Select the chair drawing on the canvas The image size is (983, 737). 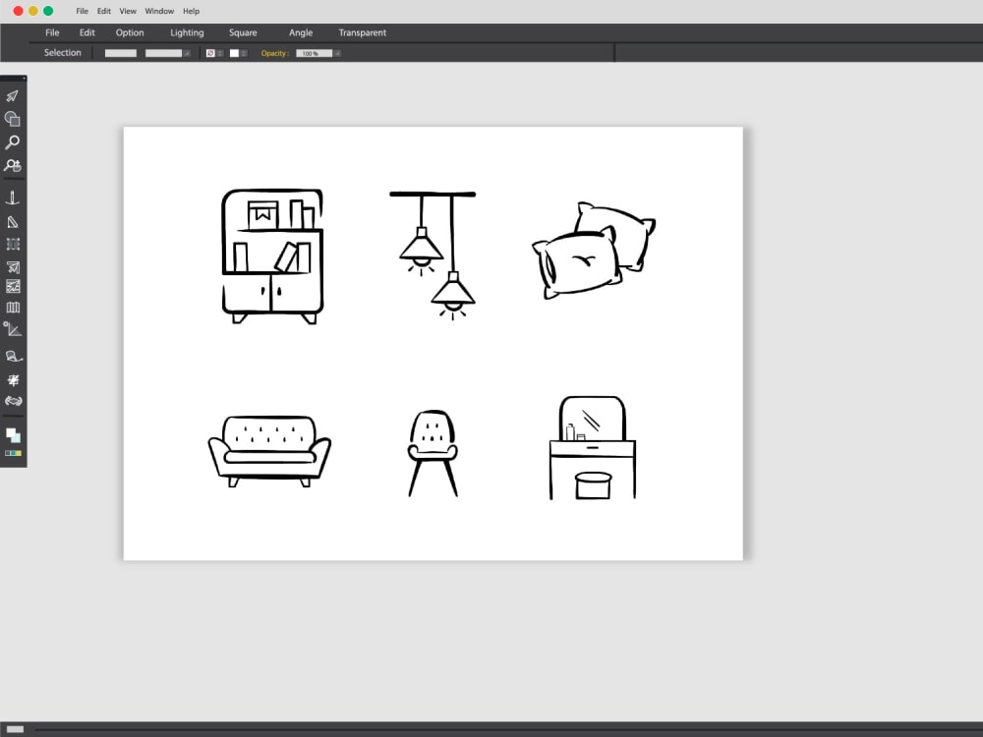tap(433, 453)
